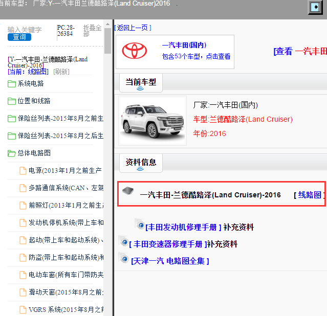Screen dimensions: 327x316
Task: Open 发动机停机系统(带上车和 entry
Action: tap(66, 223)
